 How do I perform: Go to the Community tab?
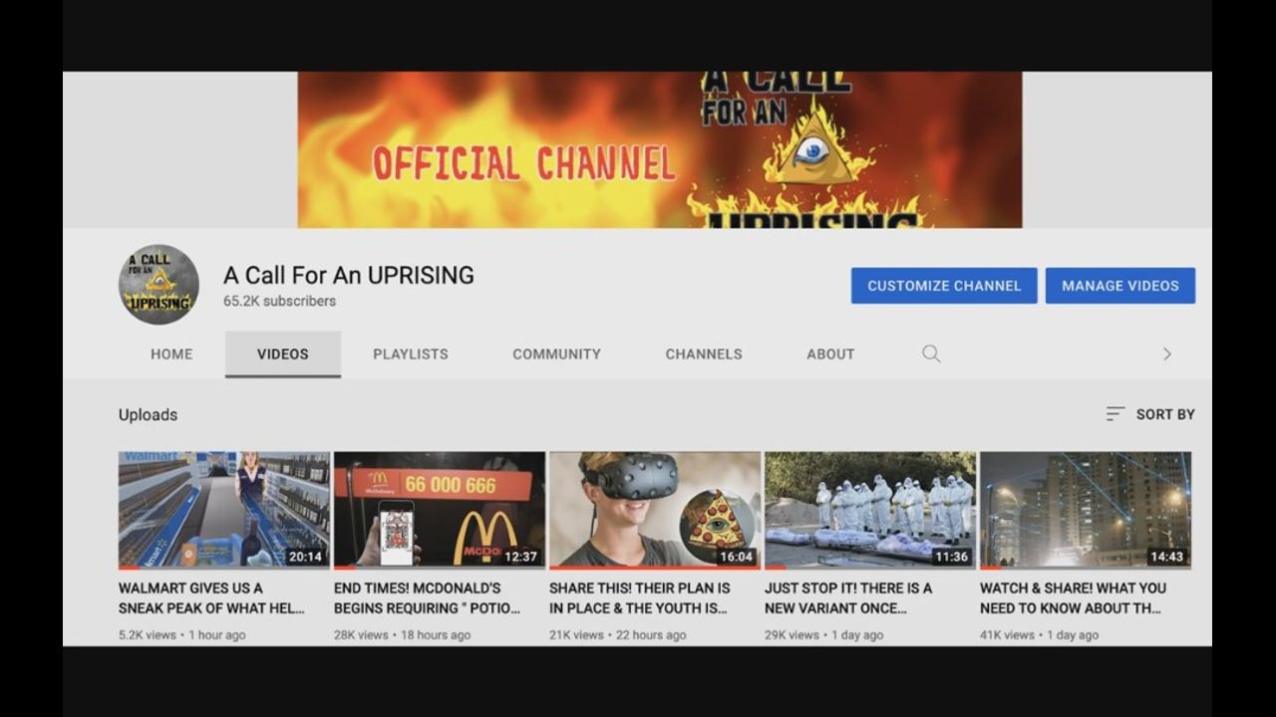click(x=556, y=354)
